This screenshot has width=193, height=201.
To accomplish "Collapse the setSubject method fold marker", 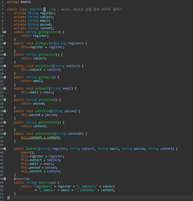I will [5, 66].
